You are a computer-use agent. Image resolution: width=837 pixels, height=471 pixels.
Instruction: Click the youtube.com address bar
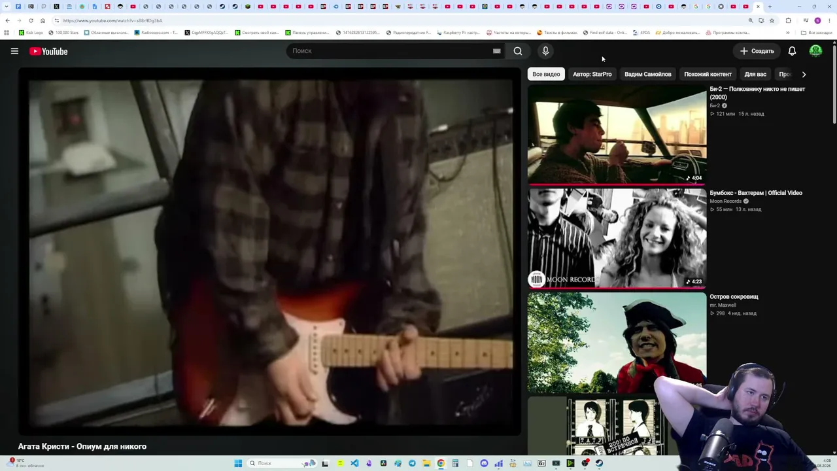pos(399,20)
